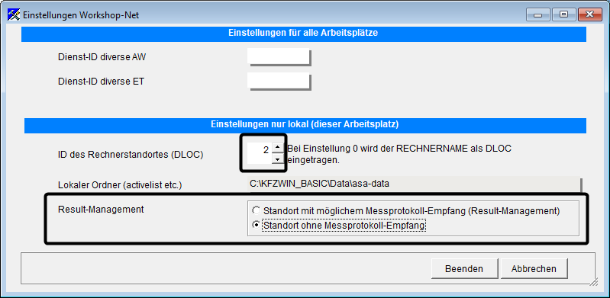
Task: Select Standort ohne Messprotokoll-Empfang option
Action: (339, 225)
